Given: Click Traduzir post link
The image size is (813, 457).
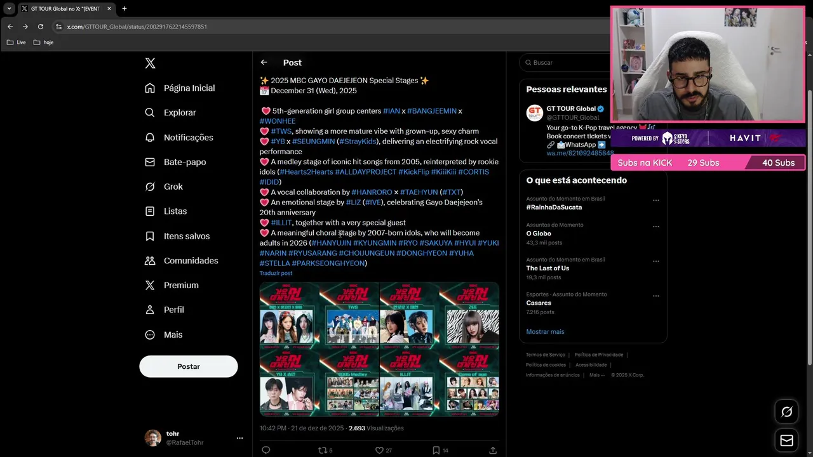Looking at the screenshot, I should point(276,273).
